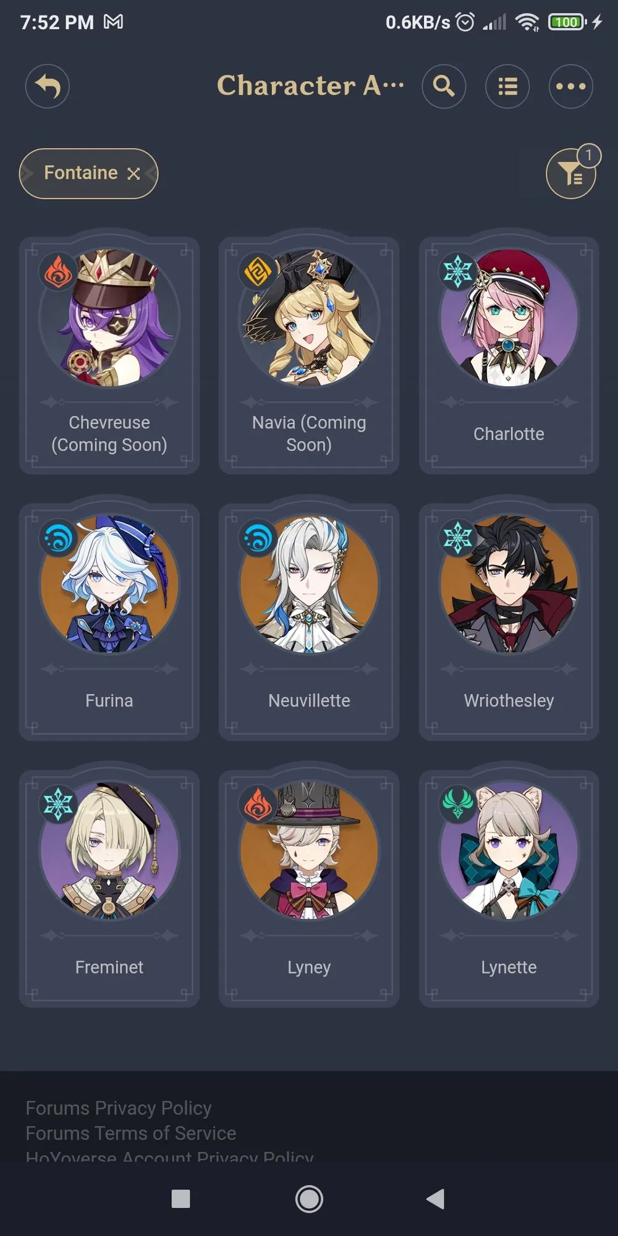Open search with magnifier icon
The image size is (618, 1236).
click(x=444, y=86)
